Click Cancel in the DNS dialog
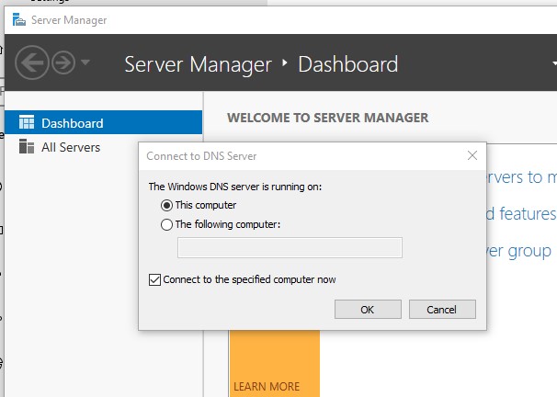This screenshot has height=397, width=557. coord(442,310)
